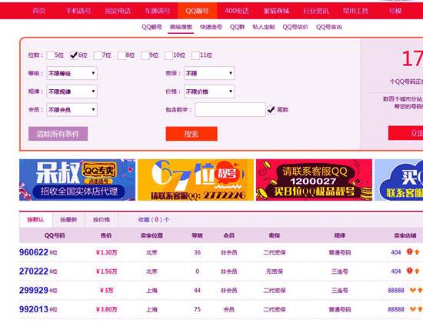
Task: Open 行业资讯 in the top navigation
Action: click(316, 11)
